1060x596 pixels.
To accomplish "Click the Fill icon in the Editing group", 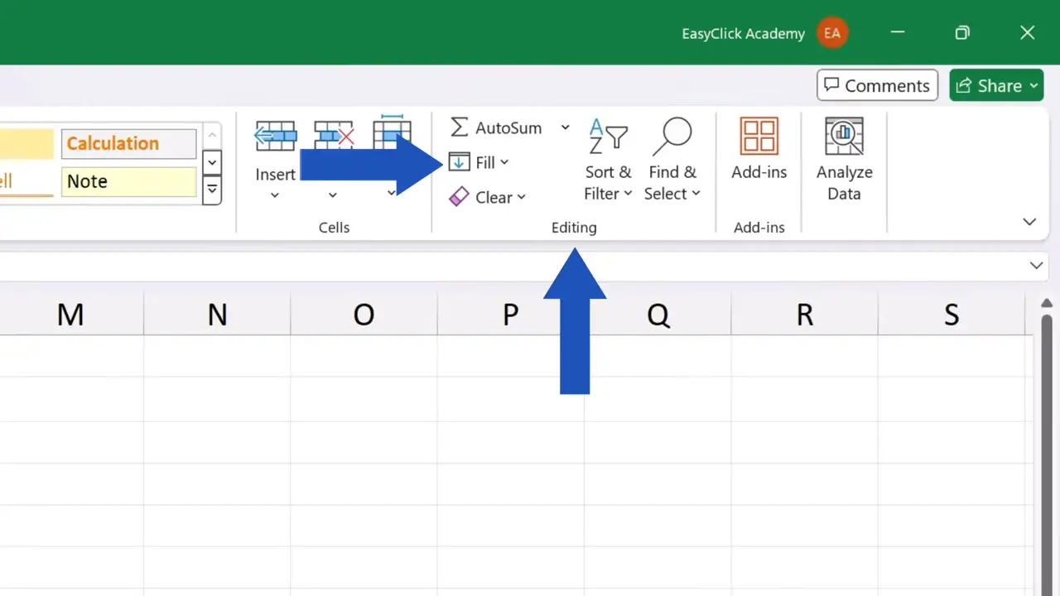I will [x=458, y=162].
